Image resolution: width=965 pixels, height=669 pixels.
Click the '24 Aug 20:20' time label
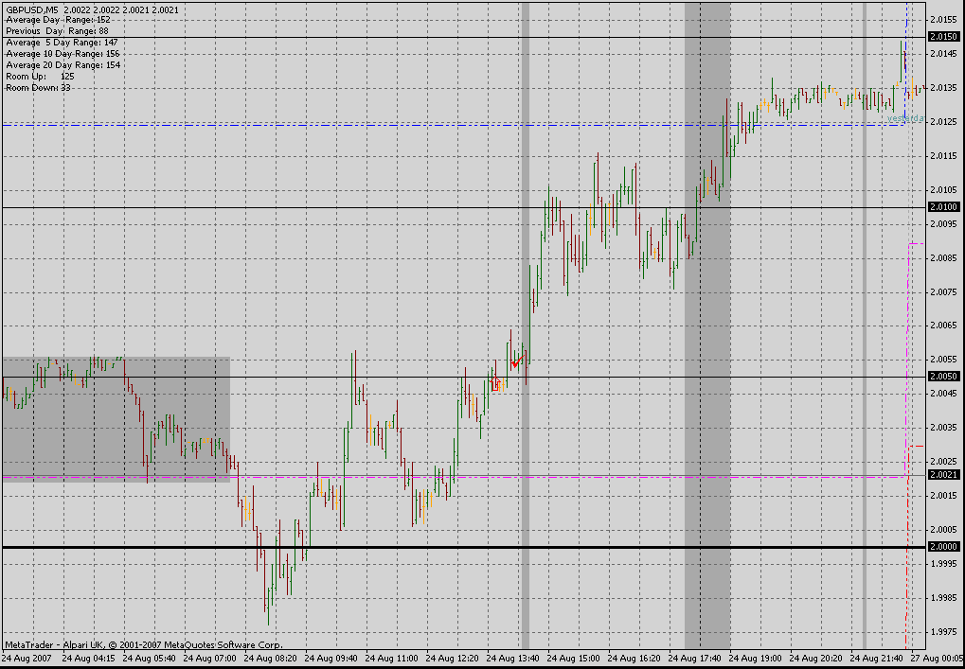coord(816,658)
